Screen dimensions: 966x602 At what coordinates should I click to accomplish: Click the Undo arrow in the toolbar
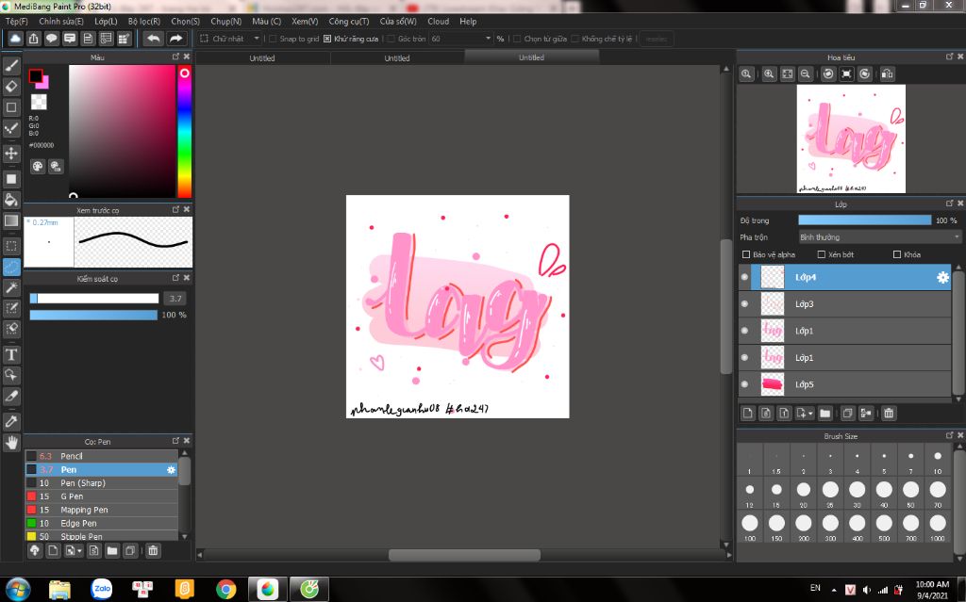pyautogui.click(x=154, y=39)
